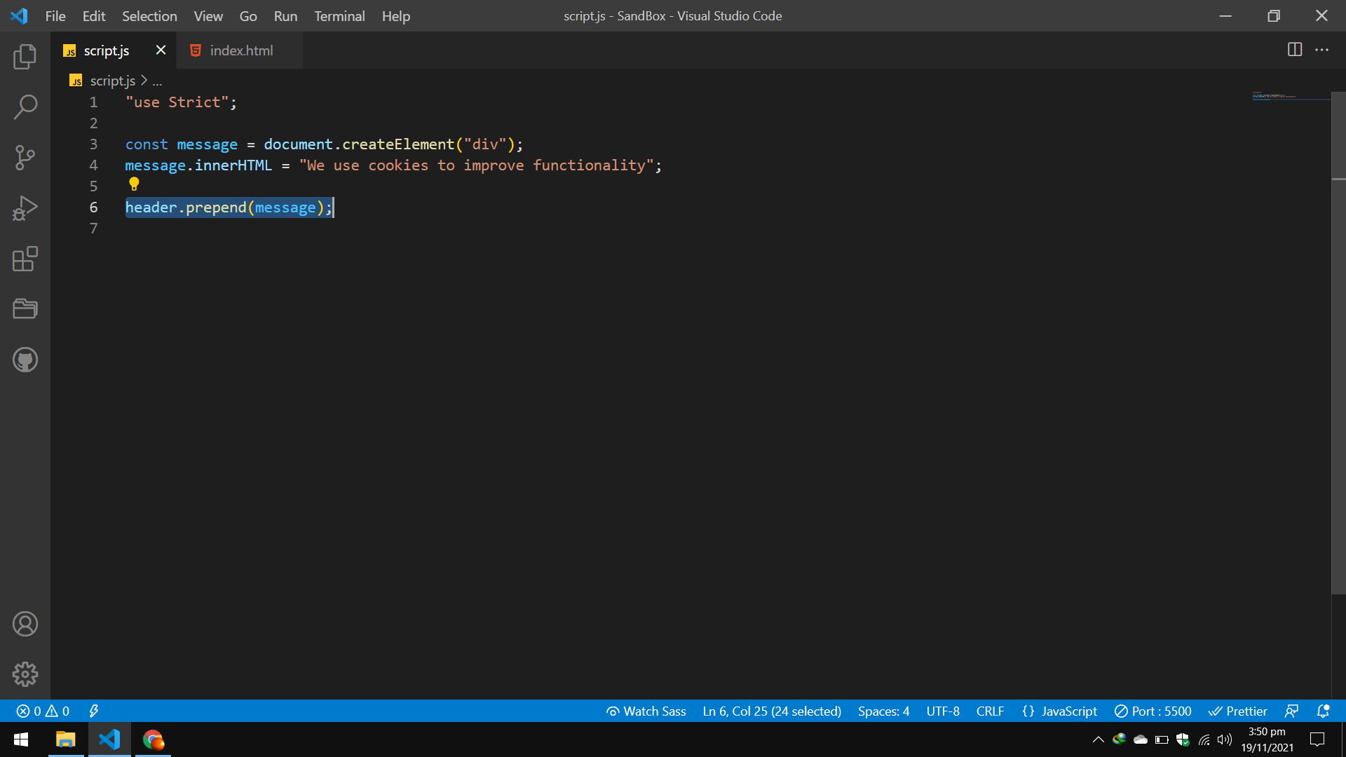Click the battery tray icon
1346x757 pixels.
(x=1162, y=739)
